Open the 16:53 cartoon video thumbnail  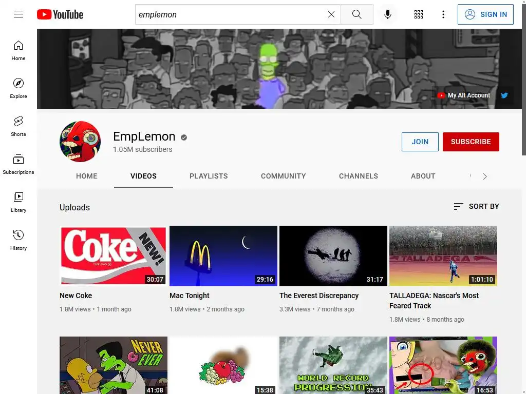point(443,365)
